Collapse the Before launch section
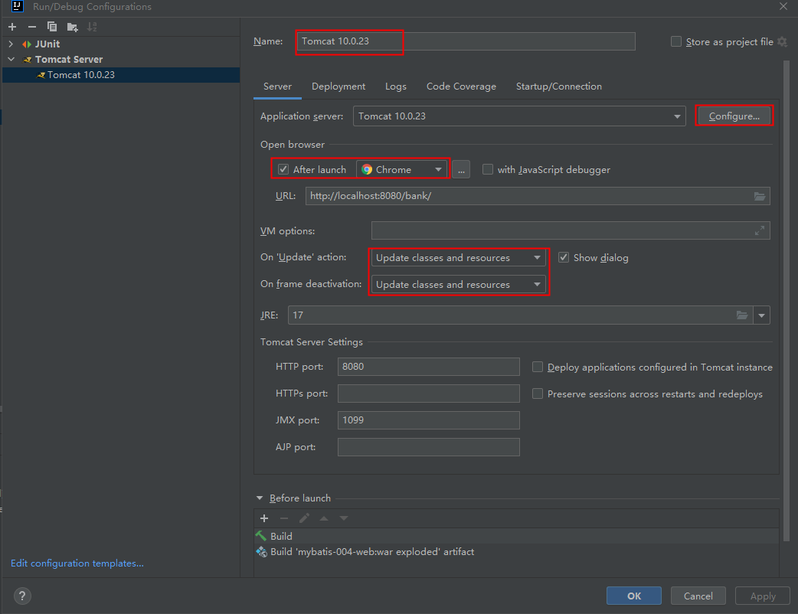798x614 pixels. pyautogui.click(x=260, y=498)
